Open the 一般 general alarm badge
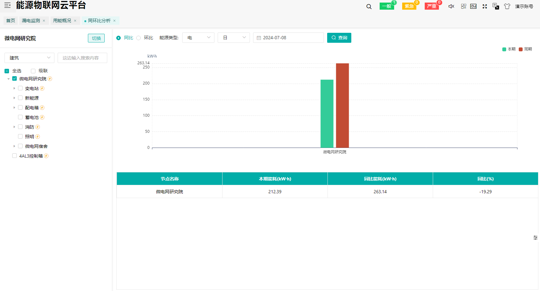Screen dimensions: 540x291 tap(387, 6)
